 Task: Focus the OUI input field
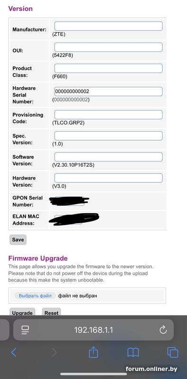(x=108, y=47)
